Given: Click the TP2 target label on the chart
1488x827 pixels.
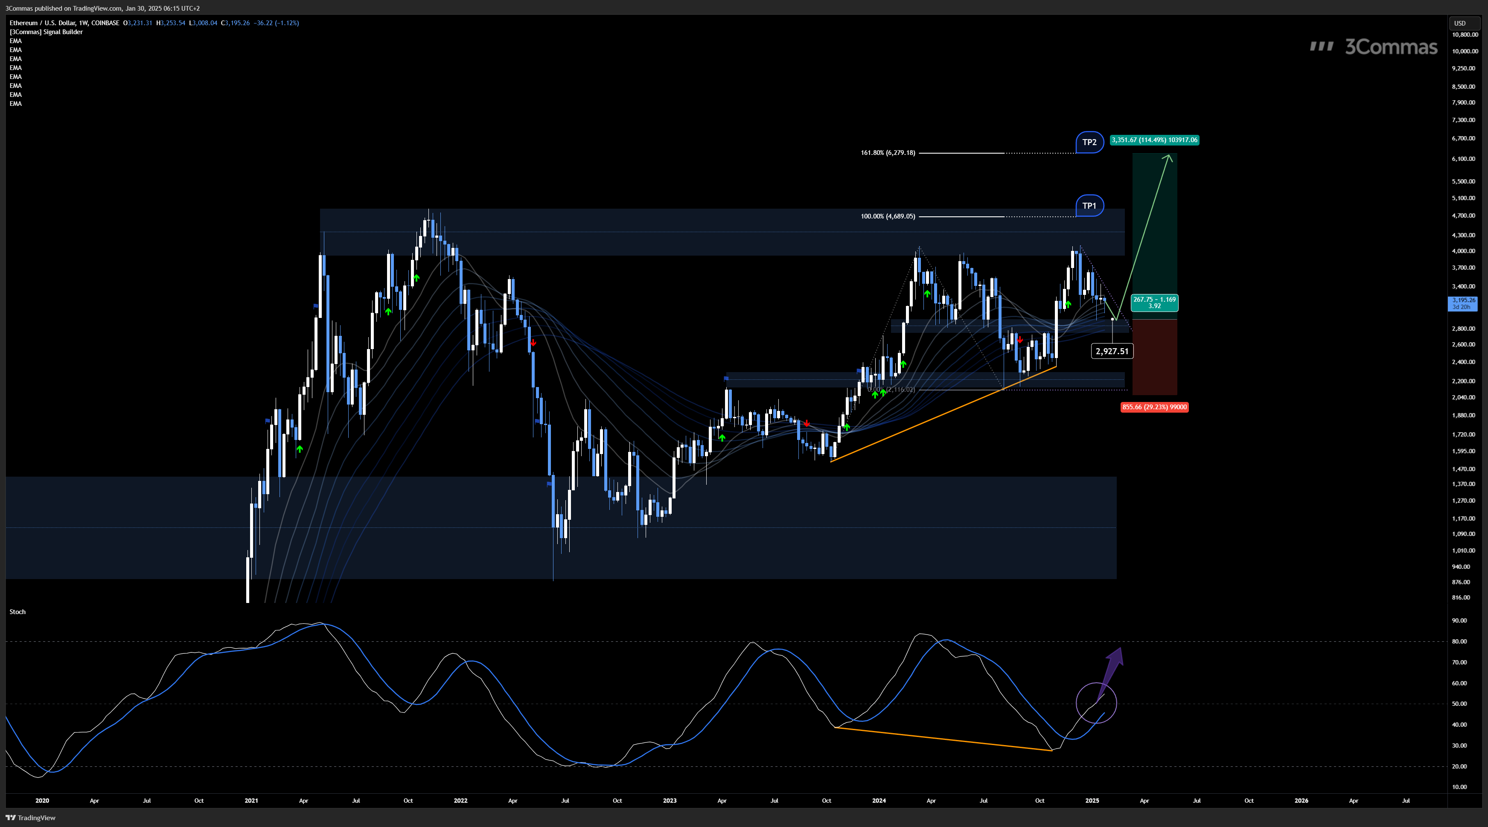Looking at the screenshot, I should coord(1089,142).
